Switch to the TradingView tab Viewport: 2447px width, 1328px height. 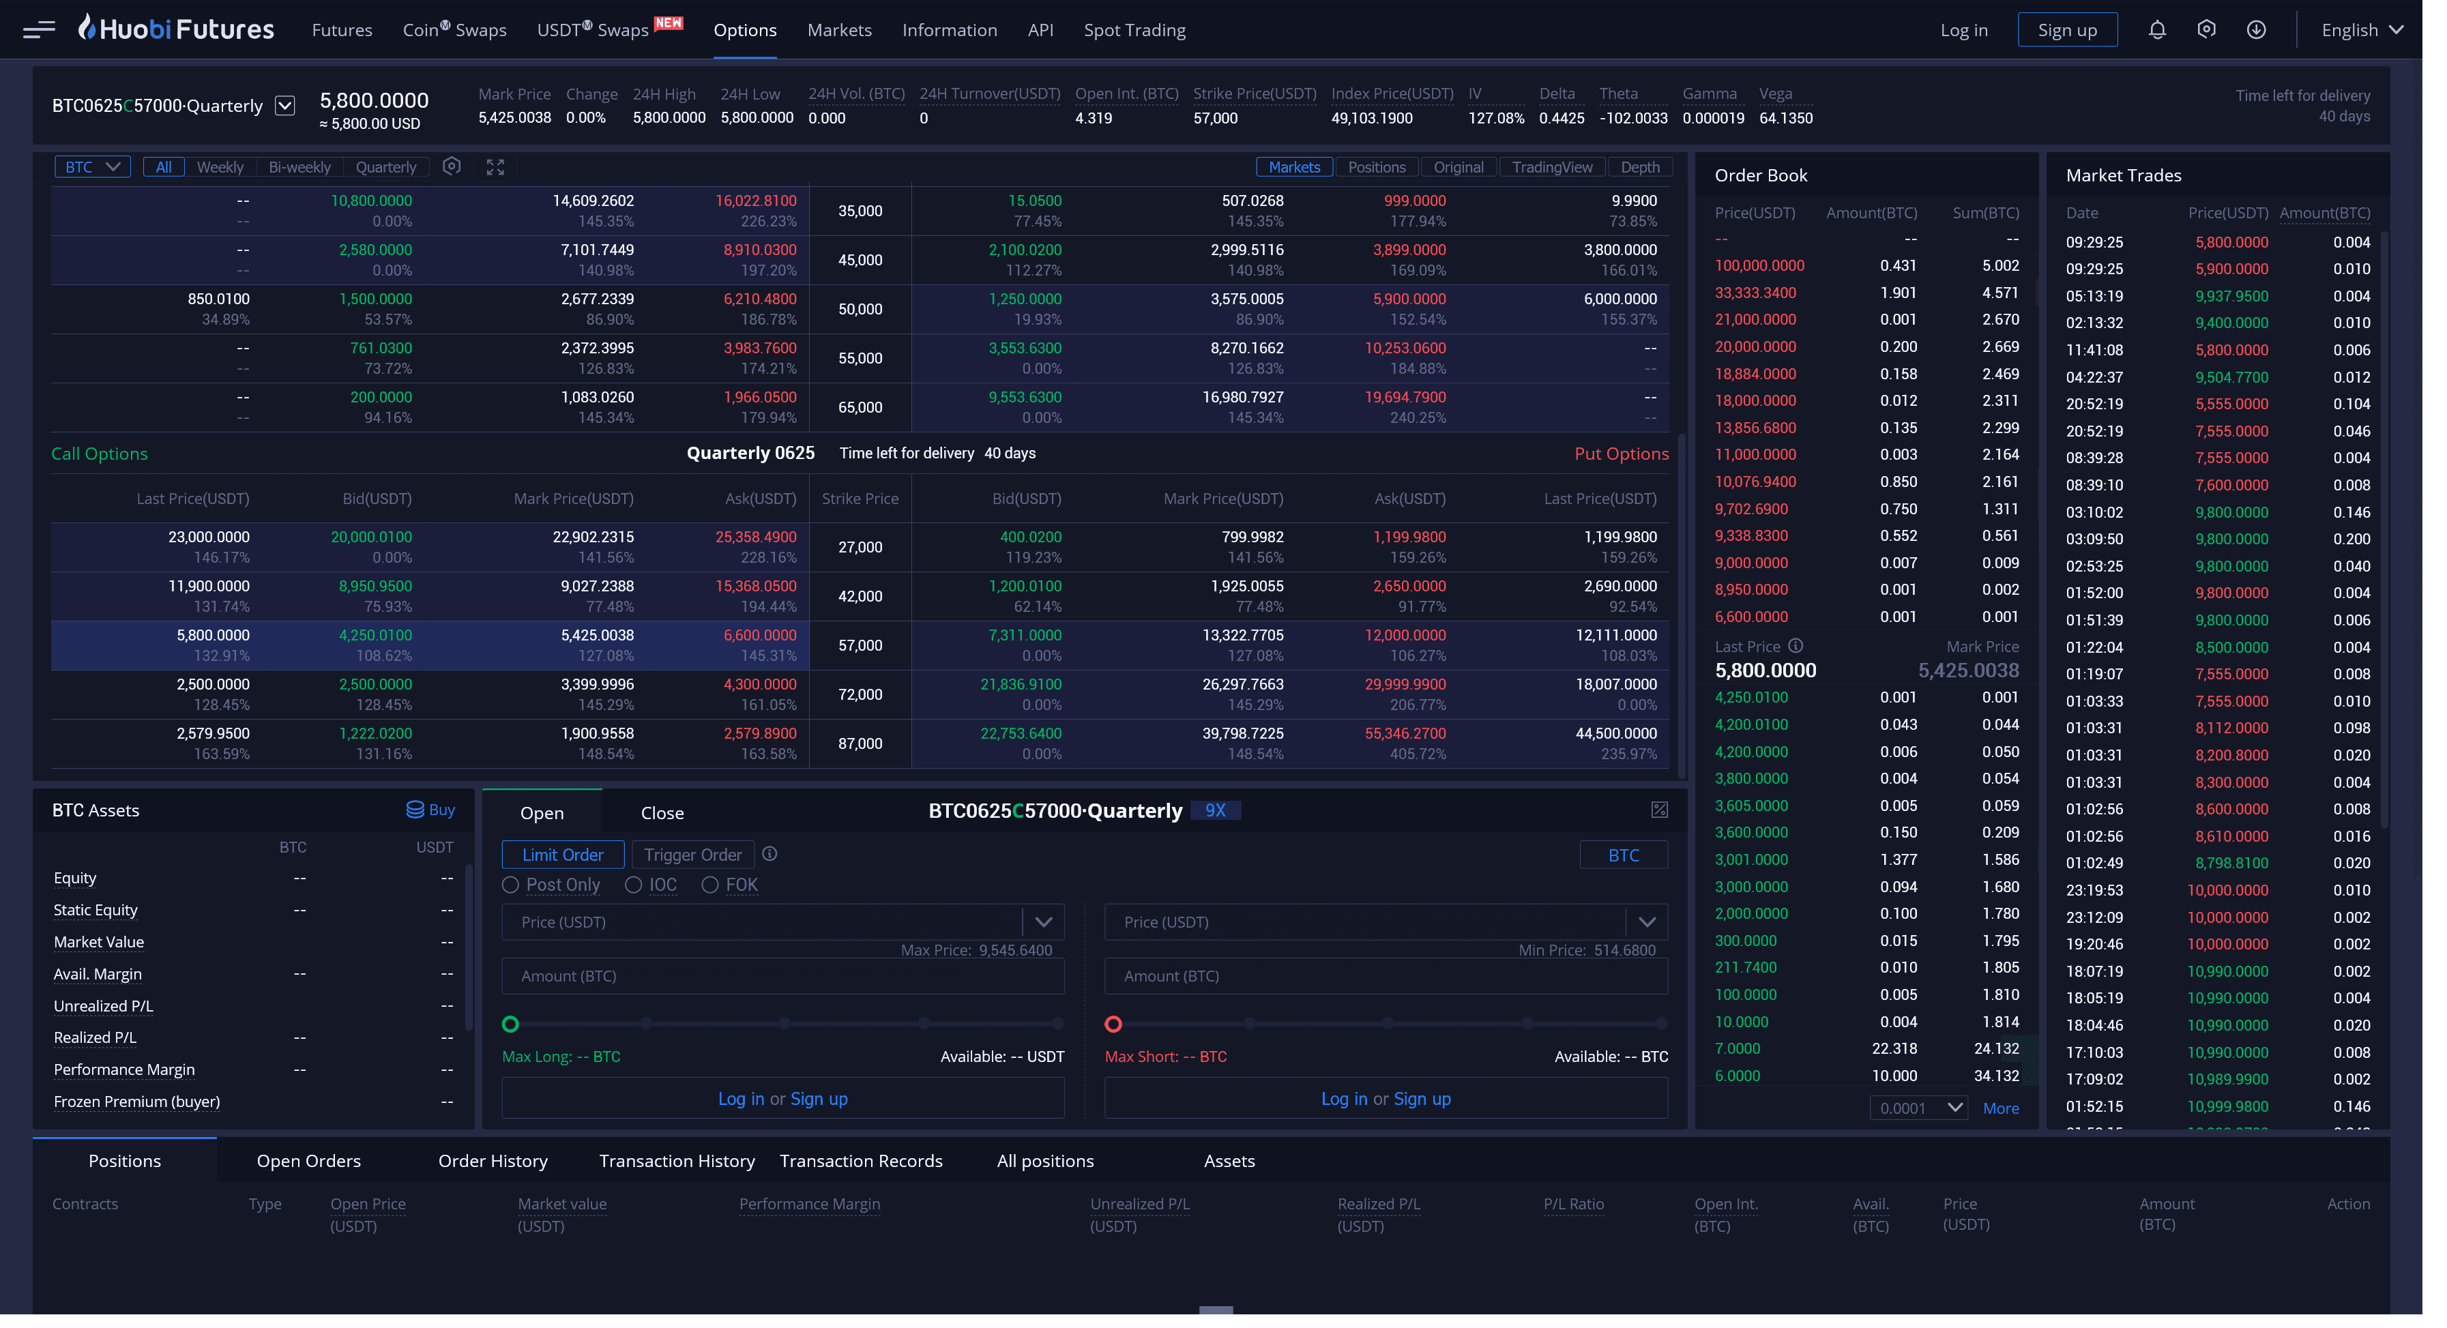pos(1552,166)
